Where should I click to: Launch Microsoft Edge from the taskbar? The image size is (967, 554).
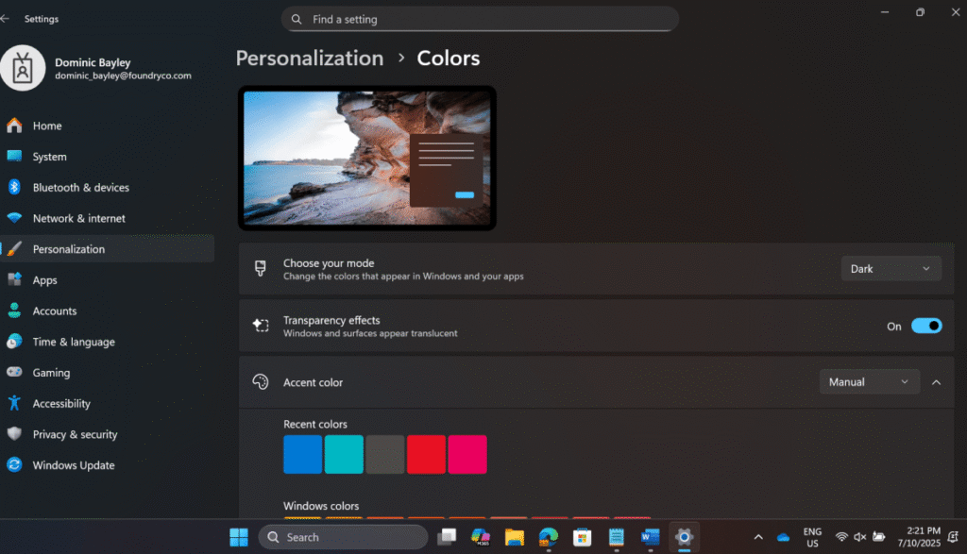549,537
